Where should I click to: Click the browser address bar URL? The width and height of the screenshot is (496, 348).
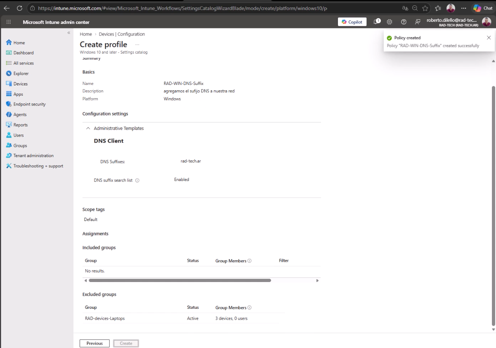182,8
